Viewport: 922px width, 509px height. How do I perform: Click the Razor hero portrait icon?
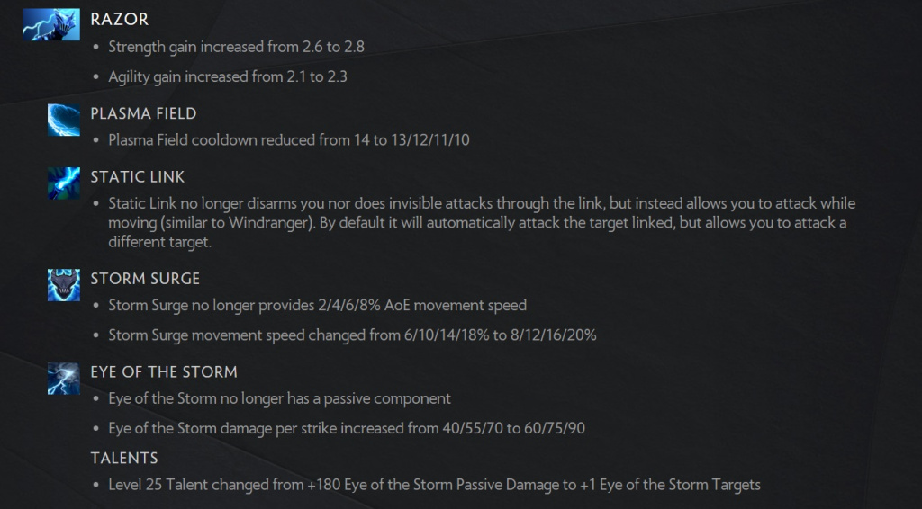(x=51, y=24)
